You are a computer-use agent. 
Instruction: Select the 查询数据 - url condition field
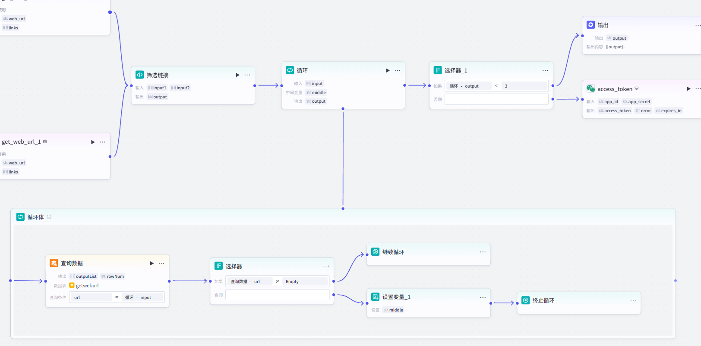249,281
